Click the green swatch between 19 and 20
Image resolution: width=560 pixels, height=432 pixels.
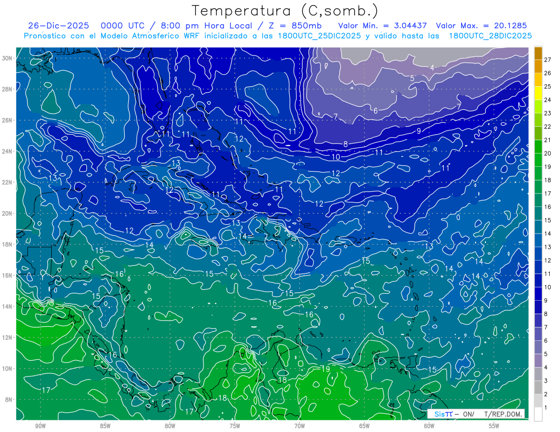538,160
